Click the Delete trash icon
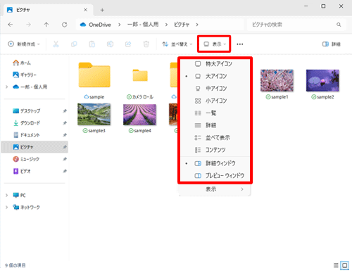Image resolution: width=352 pixels, height=273 pixels. coord(146,44)
